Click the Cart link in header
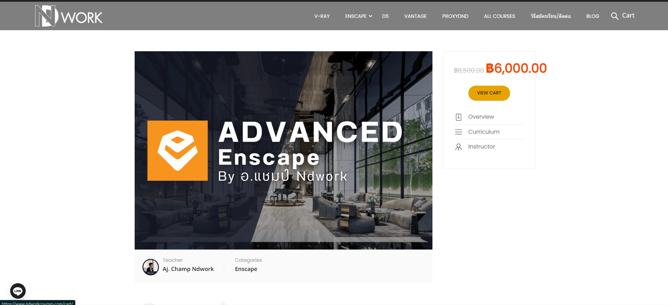The width and height of the screenshot is (668, 305). (x=628, y=15)
